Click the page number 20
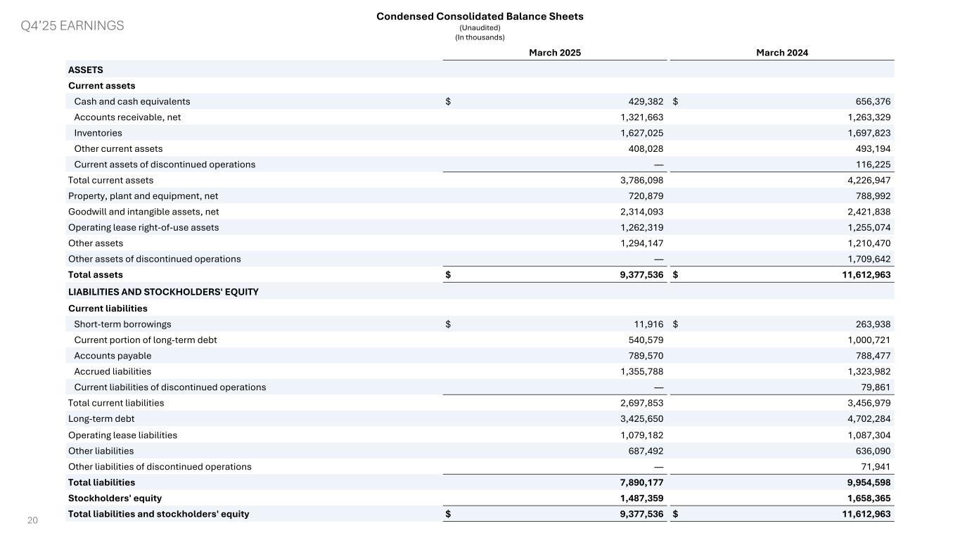Viewport: 960px width, 540px height. click(32, 520)
